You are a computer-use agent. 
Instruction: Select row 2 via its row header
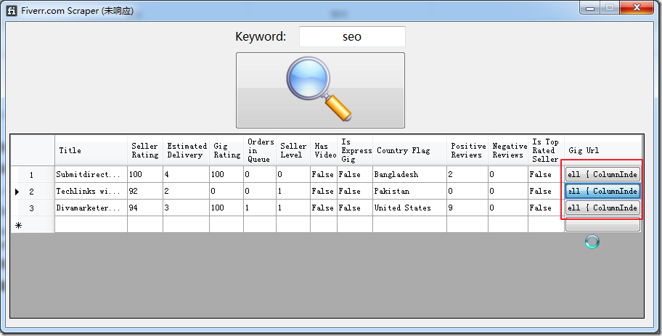click(x=33, y=191)
